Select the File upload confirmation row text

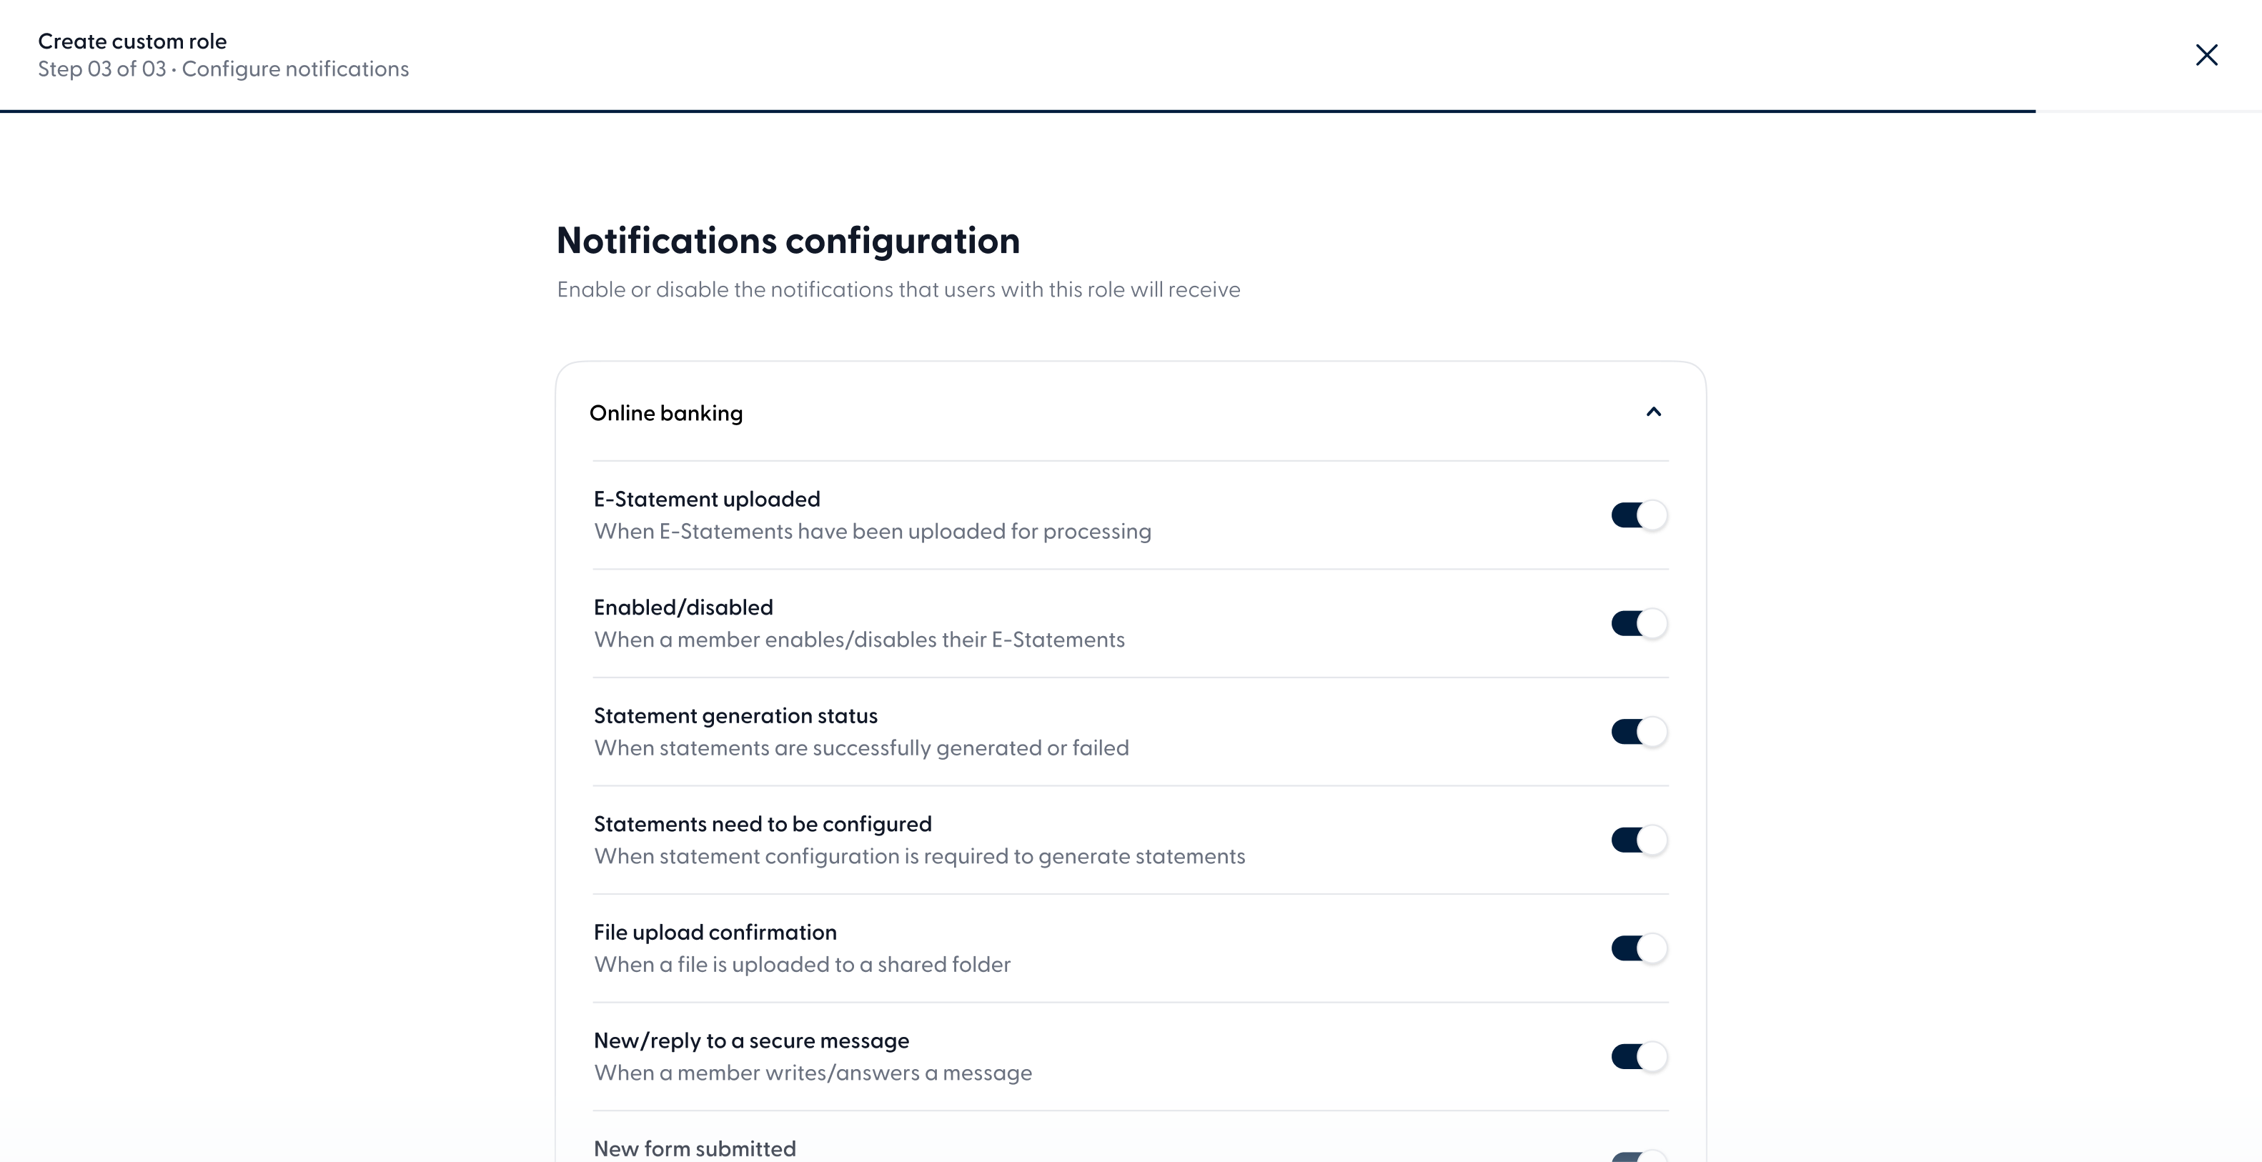pos(715,932)
